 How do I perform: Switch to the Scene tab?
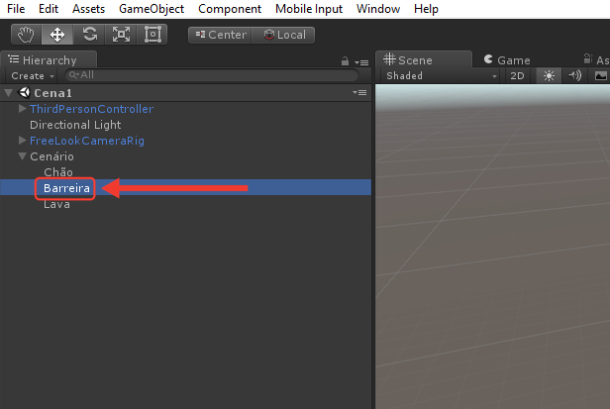pos(424,59)
